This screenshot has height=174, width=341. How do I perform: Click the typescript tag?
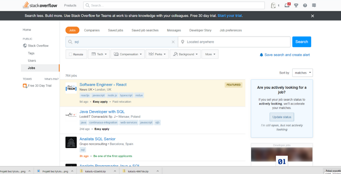point(126,95)
